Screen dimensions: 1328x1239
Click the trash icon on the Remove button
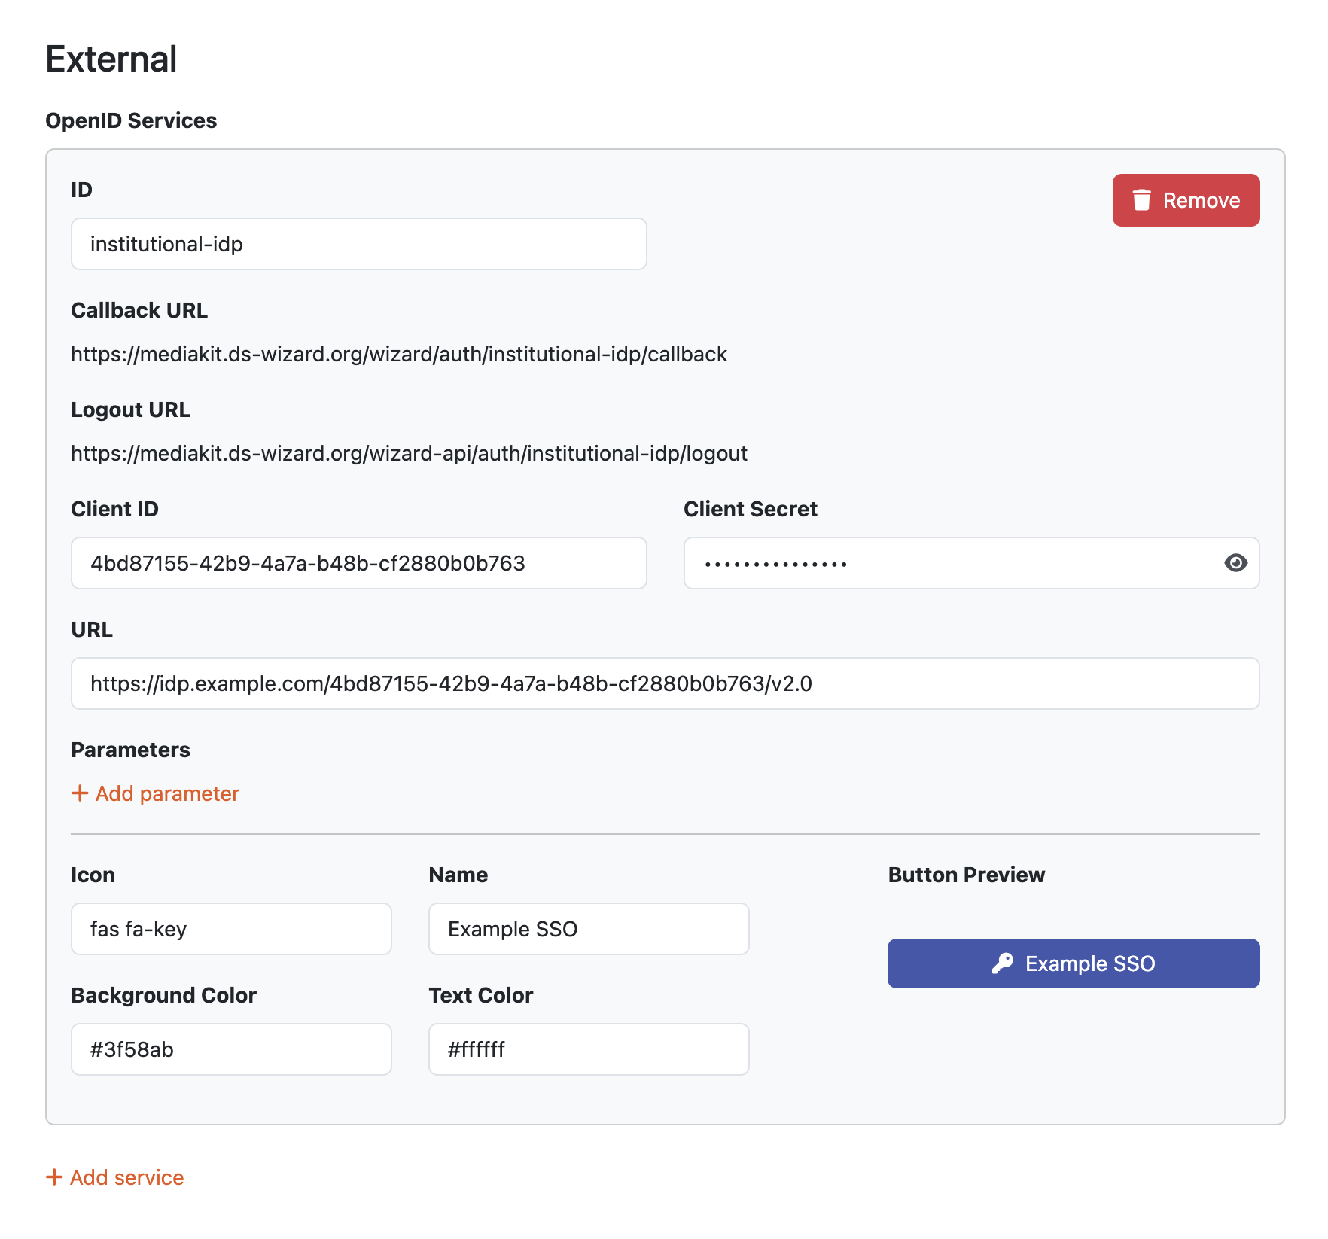pos(1141,200)
